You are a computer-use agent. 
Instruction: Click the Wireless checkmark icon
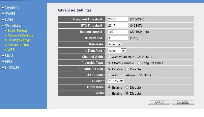click(3, 25)
